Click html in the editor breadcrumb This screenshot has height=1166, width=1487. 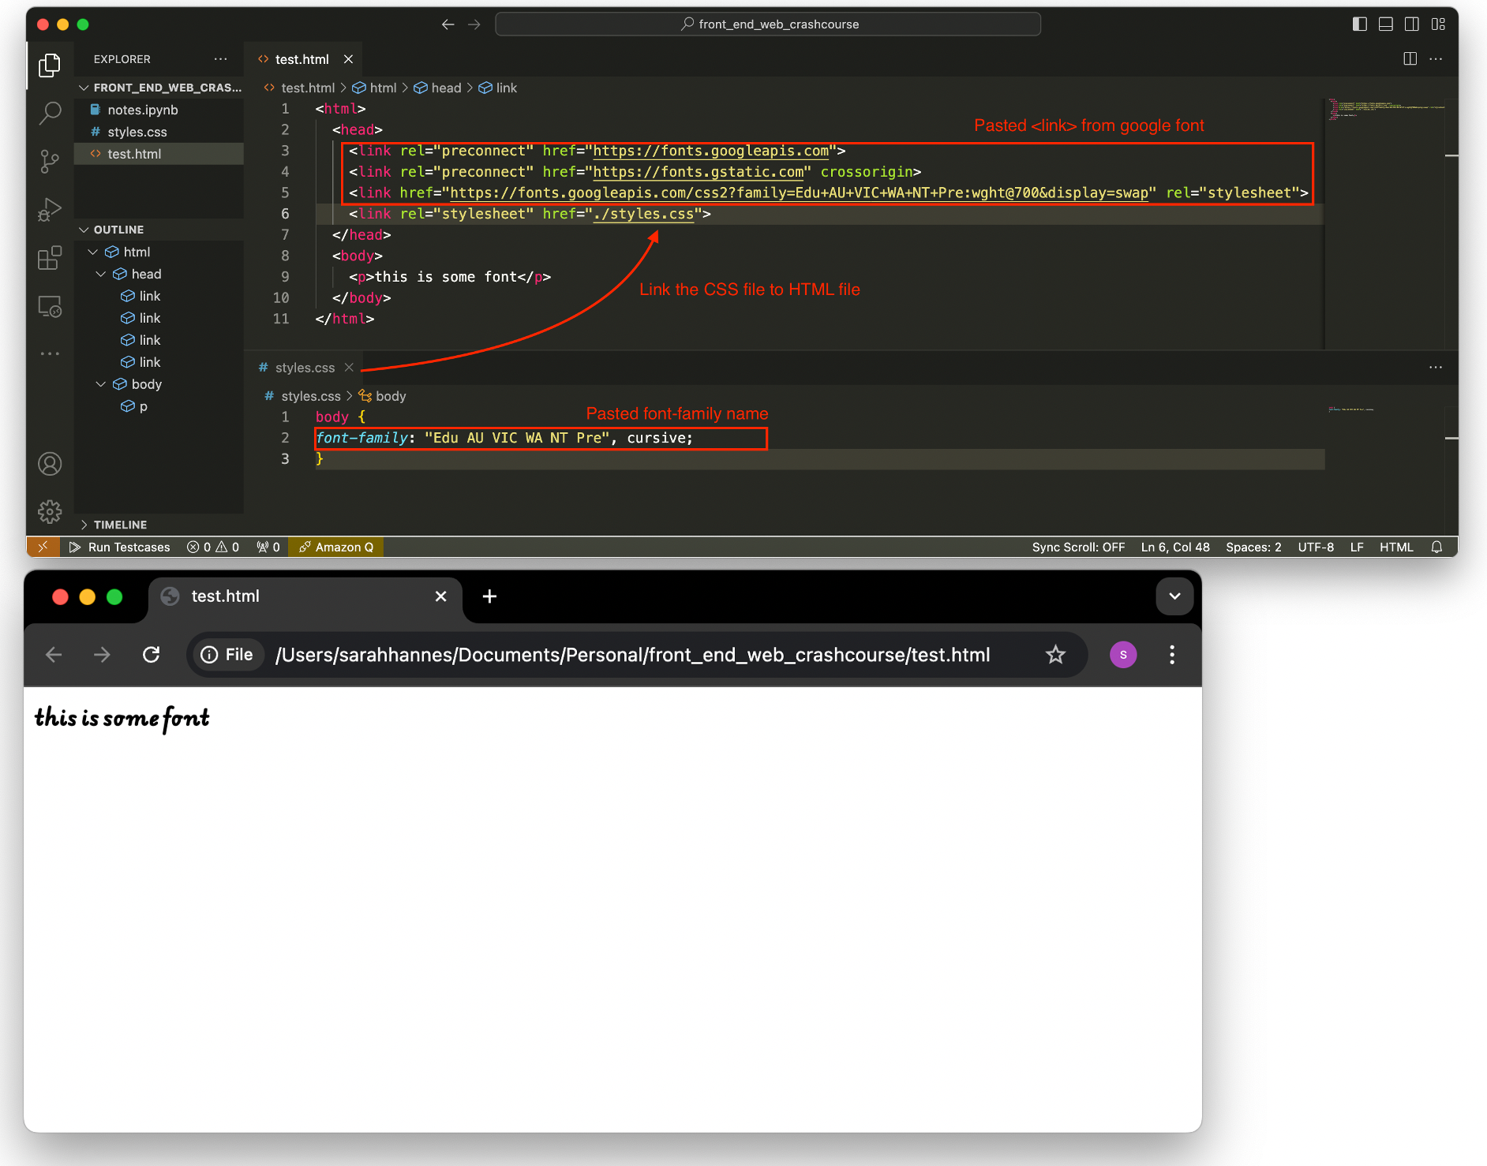coord(374,88)
